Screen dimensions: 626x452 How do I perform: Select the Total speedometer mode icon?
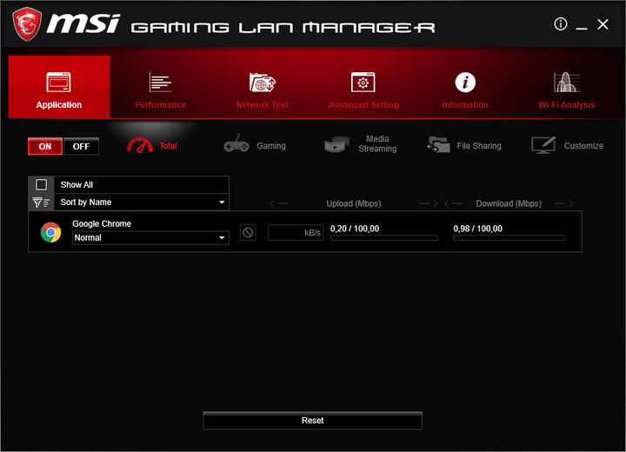point(139,145)
